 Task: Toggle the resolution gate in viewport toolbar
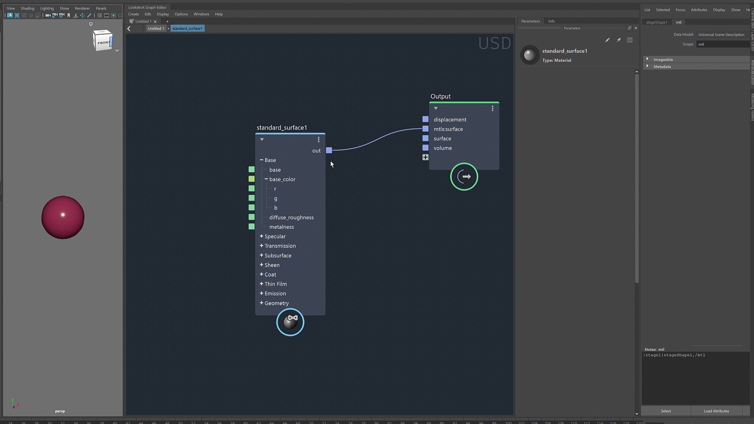[x=113, y=15]
